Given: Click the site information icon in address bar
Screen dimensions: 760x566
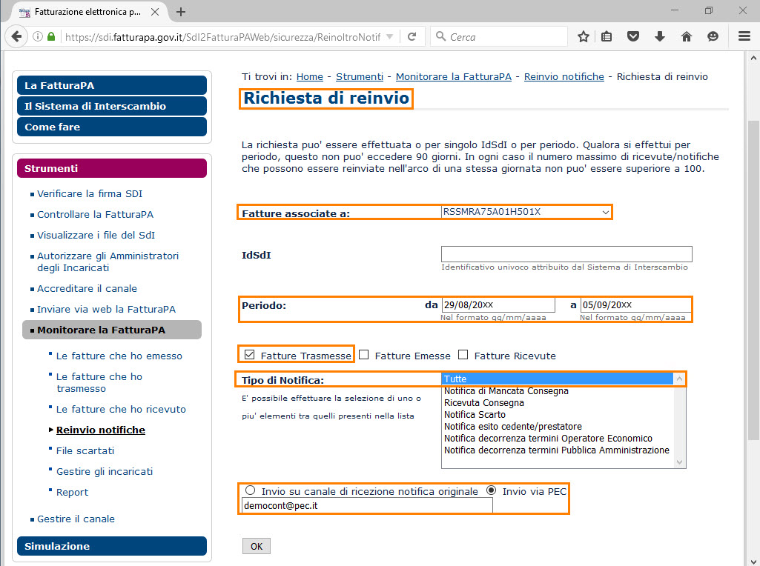Looking at the screenshot, I should pyautogui.click(x=37, y=37).
